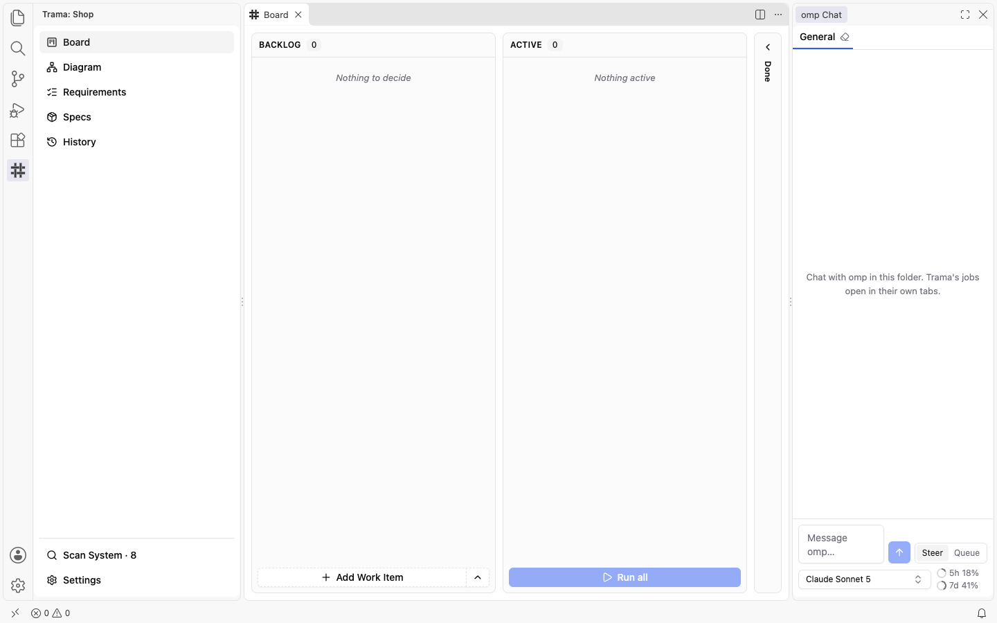
Task: Show errors and warnings count in status bar
Action: click(51, 613)
